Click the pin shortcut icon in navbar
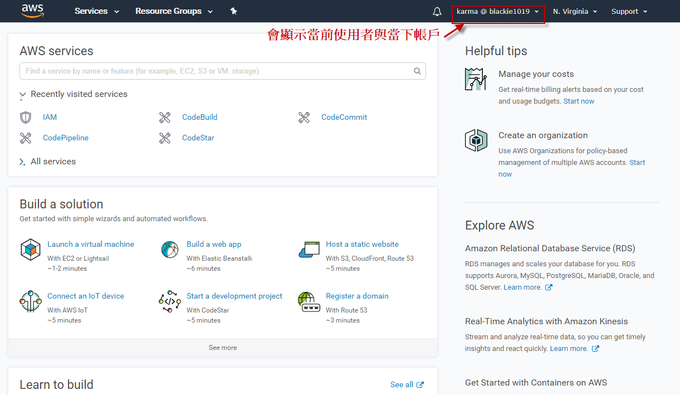The height and width of the screenshot is (395, 680). 234,11
